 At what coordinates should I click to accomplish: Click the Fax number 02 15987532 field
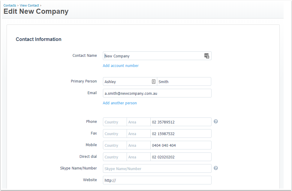[181, 134]
